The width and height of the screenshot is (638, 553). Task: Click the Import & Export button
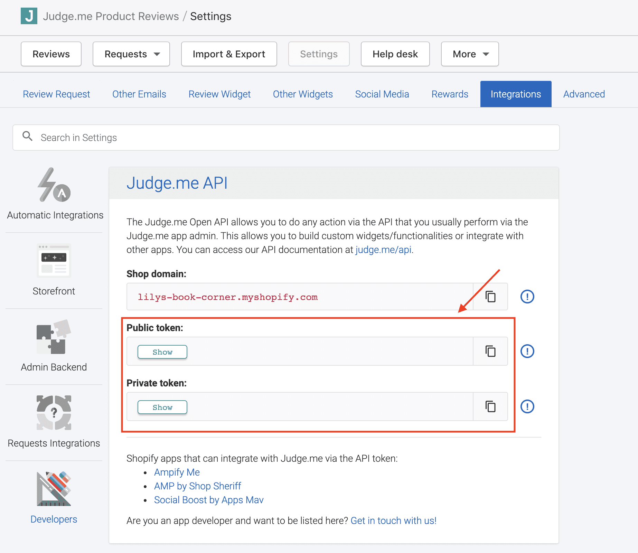pyautogui.click(x=229, y=54)
